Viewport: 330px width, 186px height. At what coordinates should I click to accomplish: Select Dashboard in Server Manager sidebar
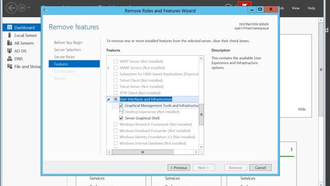(22, 27)
